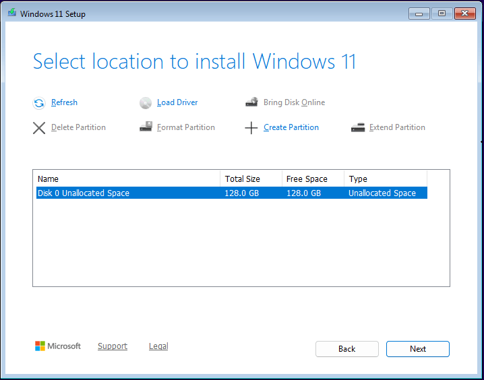Select the Create Partition link
This screenshot has height=380, width=484.
291,127
